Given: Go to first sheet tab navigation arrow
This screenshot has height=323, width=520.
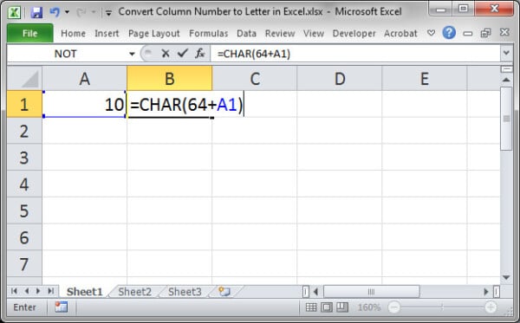Looking at the screenshot, I should [x=14, y=291].
